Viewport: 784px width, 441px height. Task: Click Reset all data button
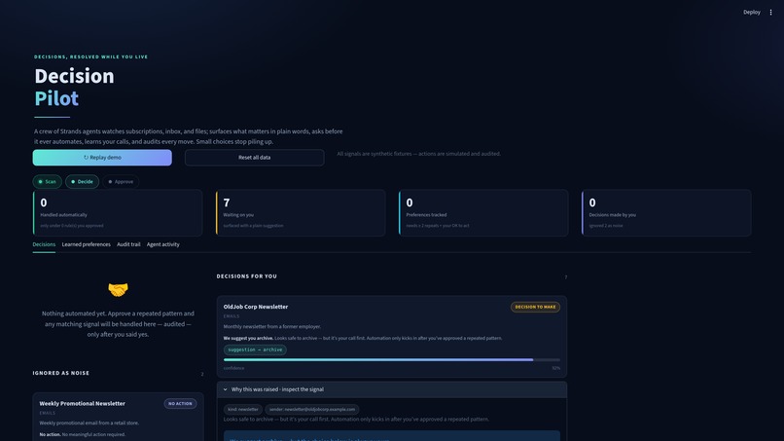click(254, 157)
